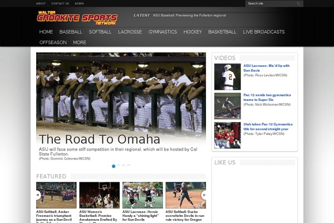Image resolution: width=334 pixels, height=223 pixels.
Task: Click the LATEST label in header
Action: [141, 16]
